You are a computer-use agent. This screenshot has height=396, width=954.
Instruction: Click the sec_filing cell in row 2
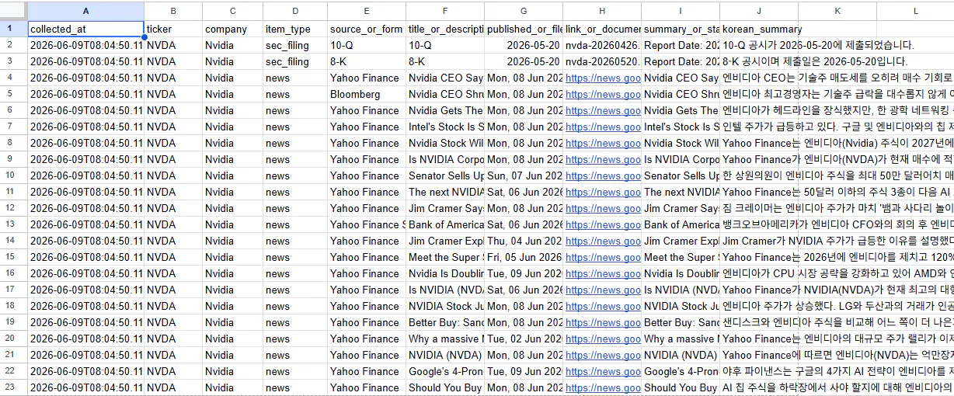(295, 45)
